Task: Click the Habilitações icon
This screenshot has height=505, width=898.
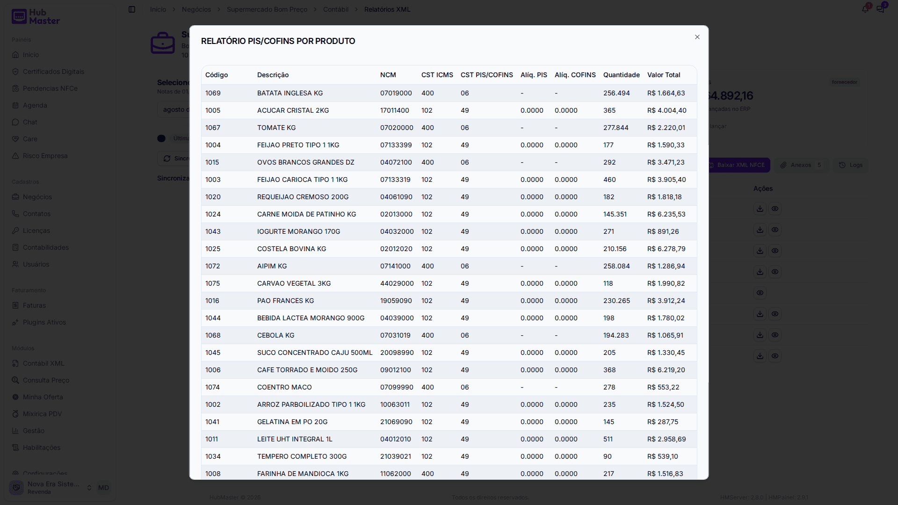Action: pos(15,447)
